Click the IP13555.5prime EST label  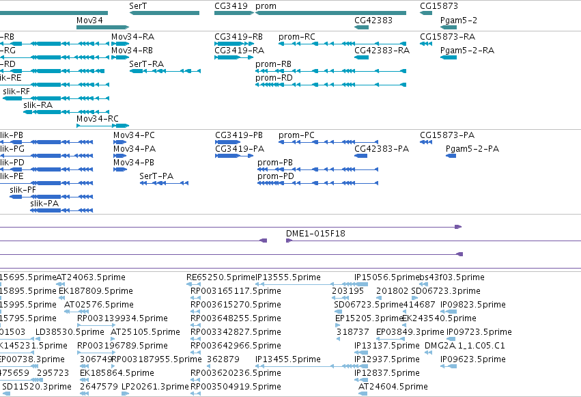pos(288,277)
